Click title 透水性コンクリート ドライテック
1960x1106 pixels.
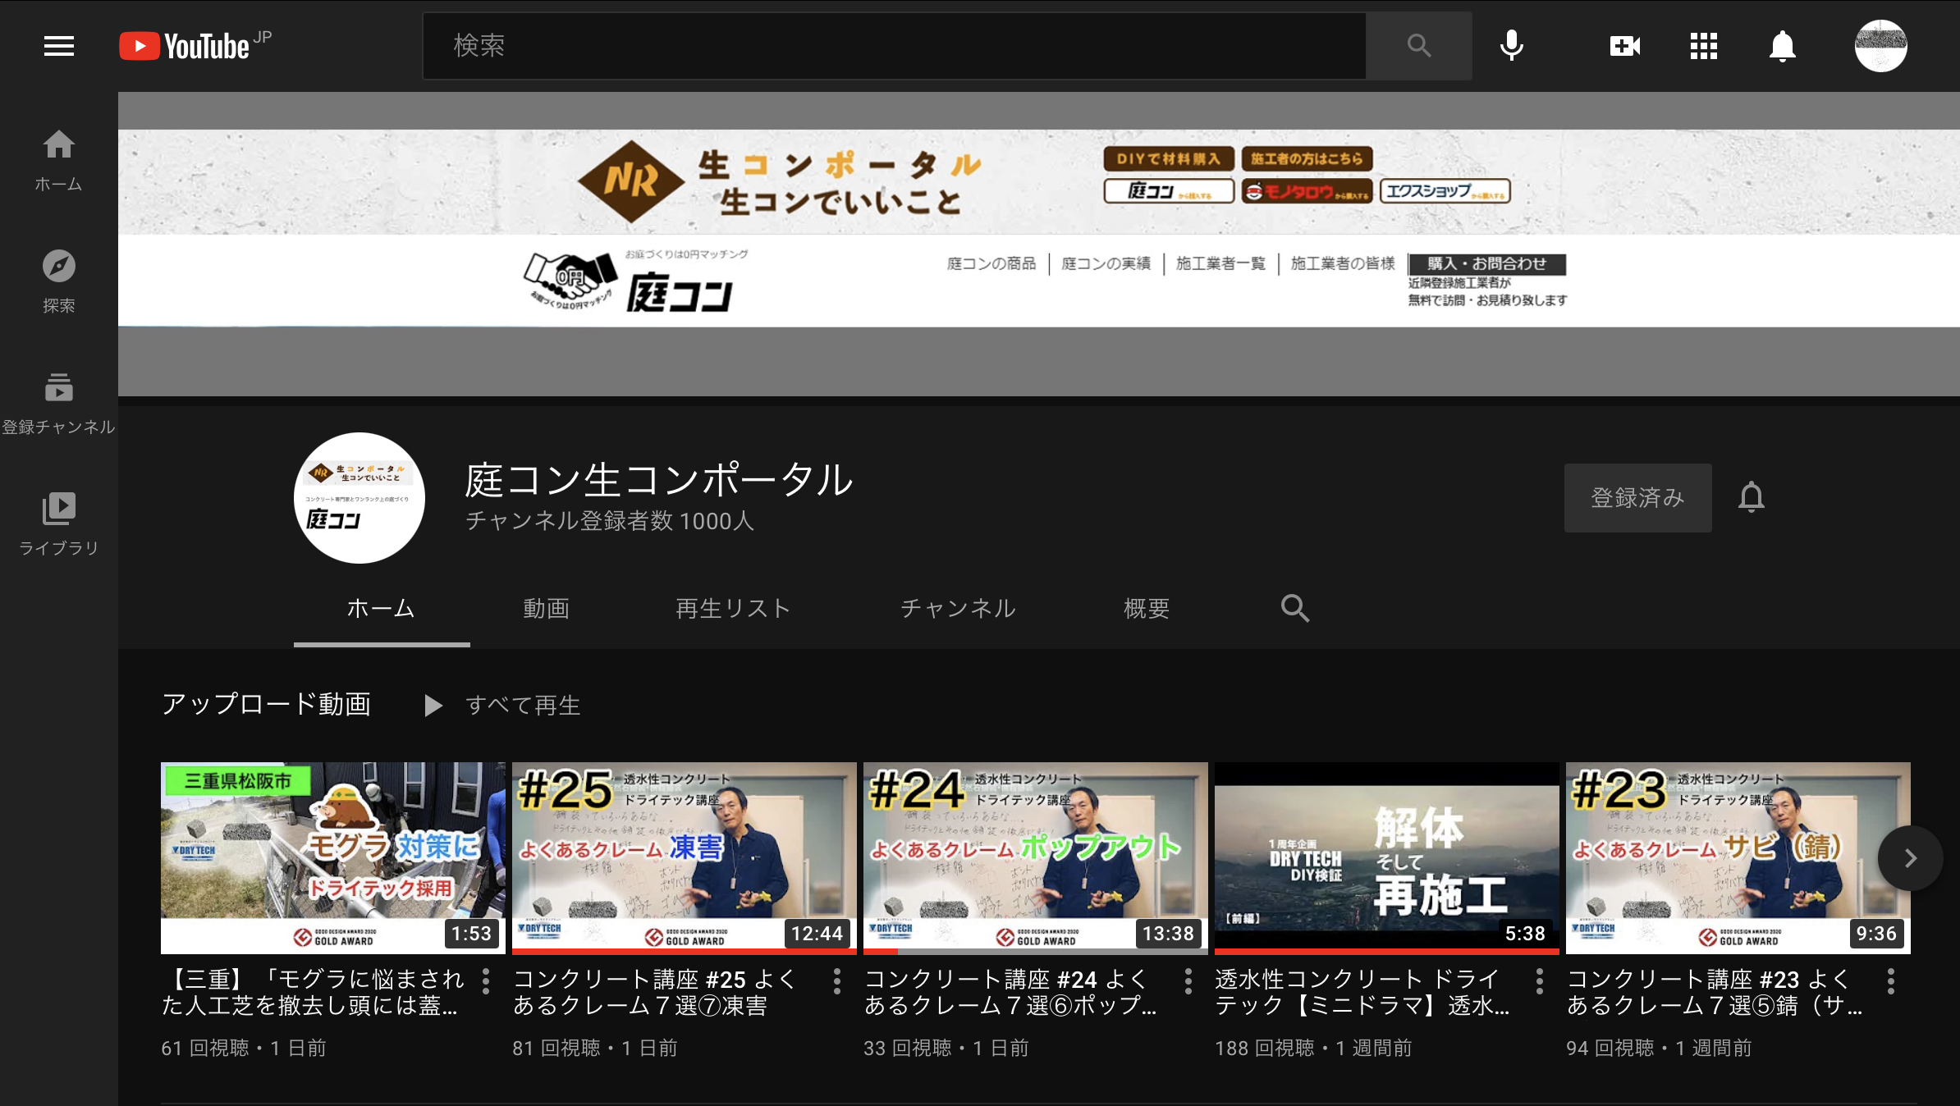pos(1362,992)
